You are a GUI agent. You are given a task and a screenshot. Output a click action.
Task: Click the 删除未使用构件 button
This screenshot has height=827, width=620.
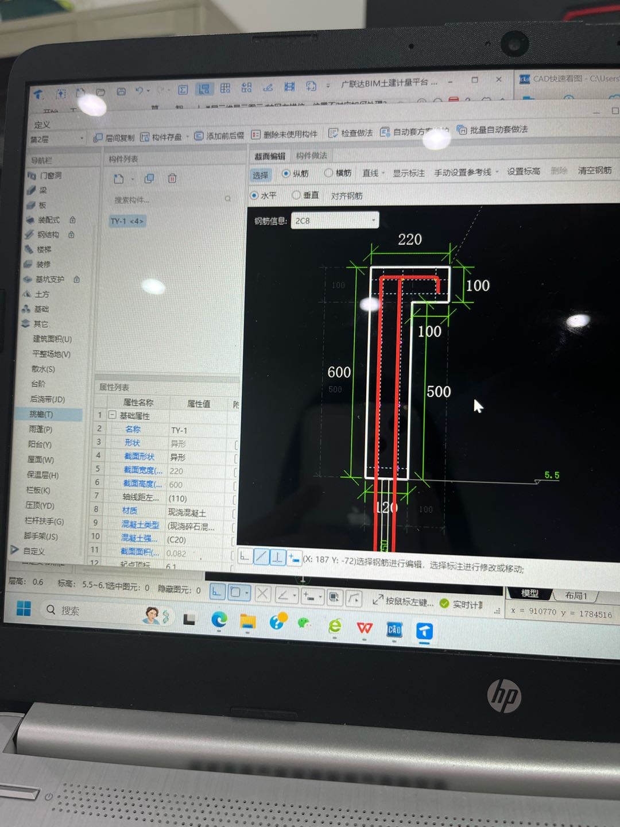[x=285, y=134]
